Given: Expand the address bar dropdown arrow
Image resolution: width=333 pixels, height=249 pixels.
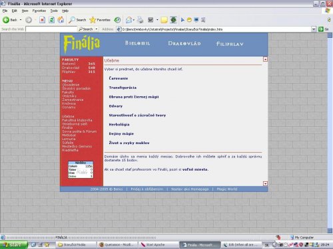Looking at the screenshot, I should (x=314, y=29).
